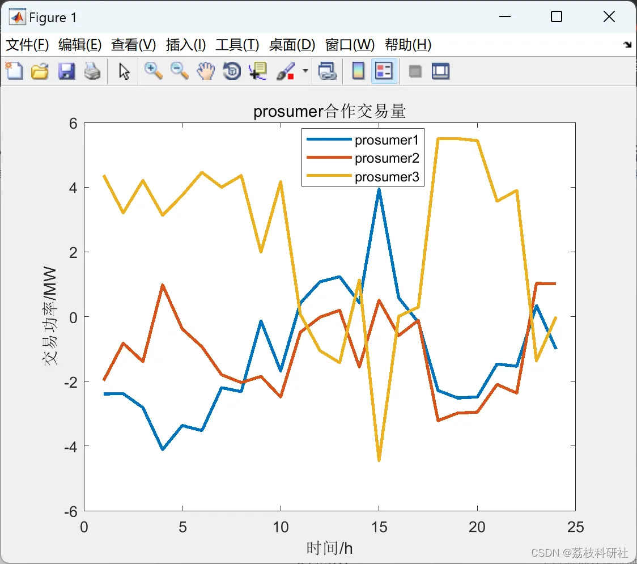This screenshot has height=564, width=637.
Task: Open file with the folder icon
Action: click(40, 71)
